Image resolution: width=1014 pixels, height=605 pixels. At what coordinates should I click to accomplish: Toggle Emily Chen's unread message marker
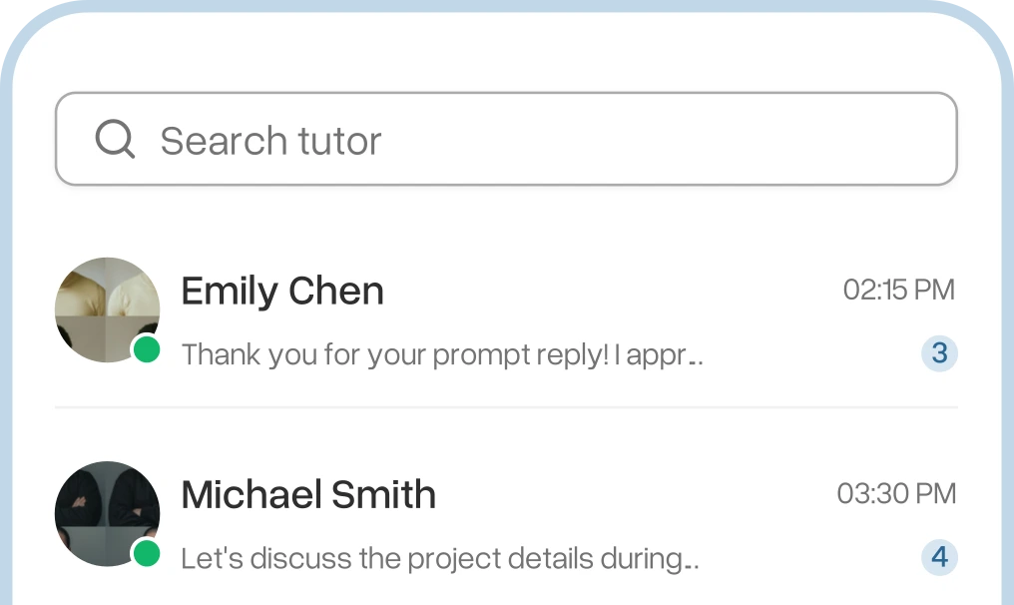click(938, 353)
